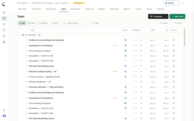Collapse the IN PROGRESS group chevron

click(20, 35)
